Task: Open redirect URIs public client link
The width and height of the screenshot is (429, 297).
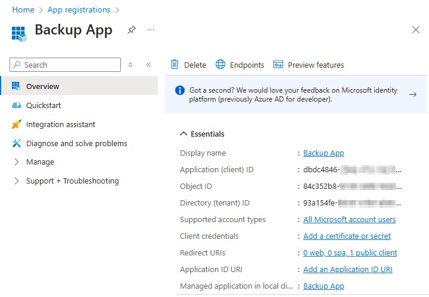Action: (350, 253)
